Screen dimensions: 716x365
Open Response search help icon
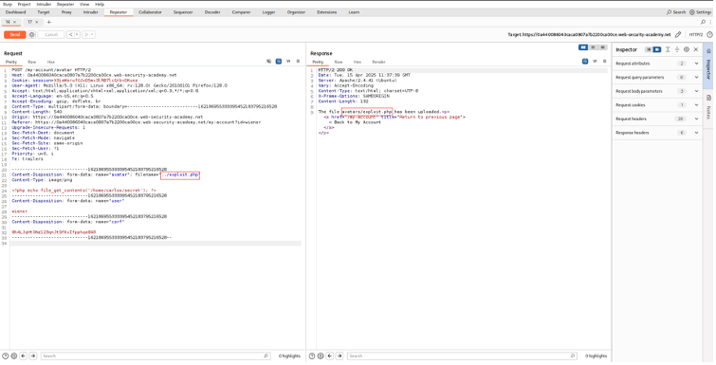(312, 356)
